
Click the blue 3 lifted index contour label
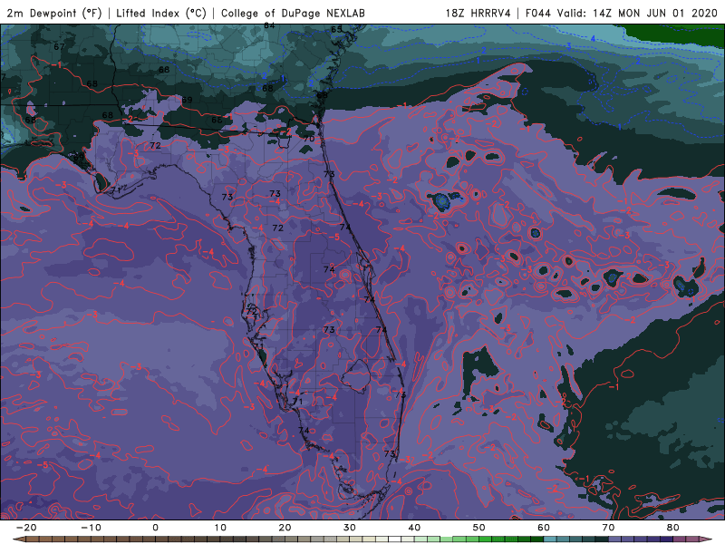tap(569, 46)
